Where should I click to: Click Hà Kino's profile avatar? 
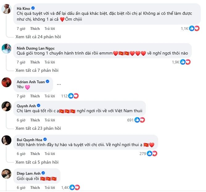click(x=7, y=10)
